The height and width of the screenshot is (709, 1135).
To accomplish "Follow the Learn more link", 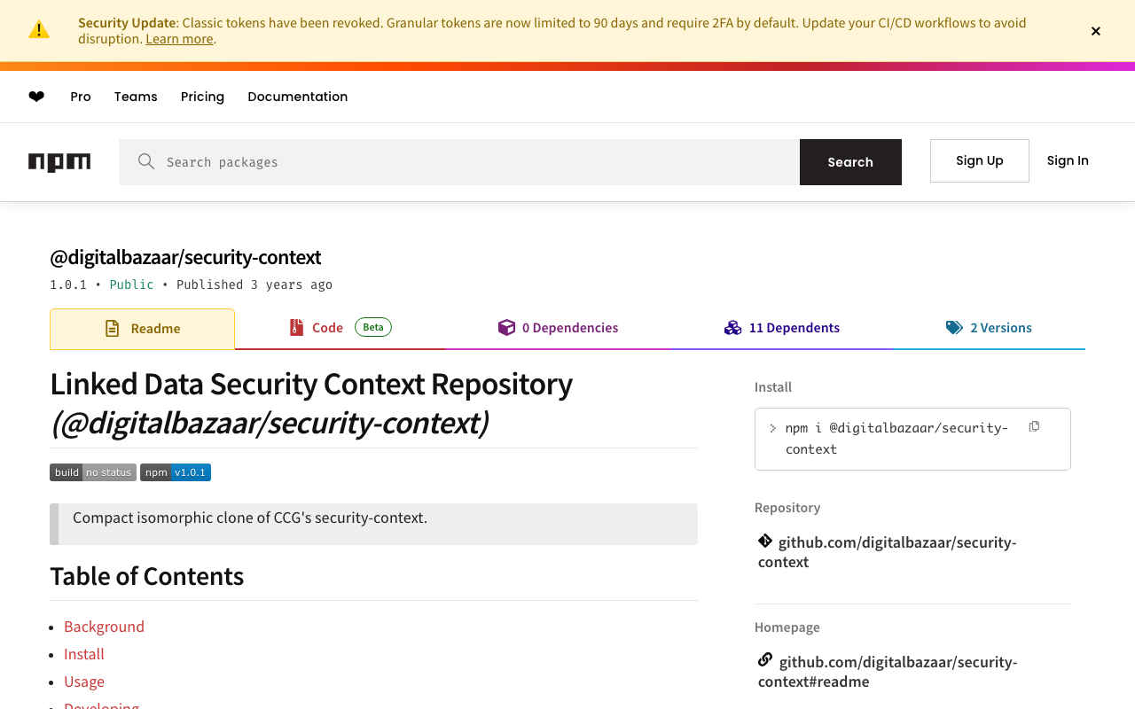I will pos(179,39).
